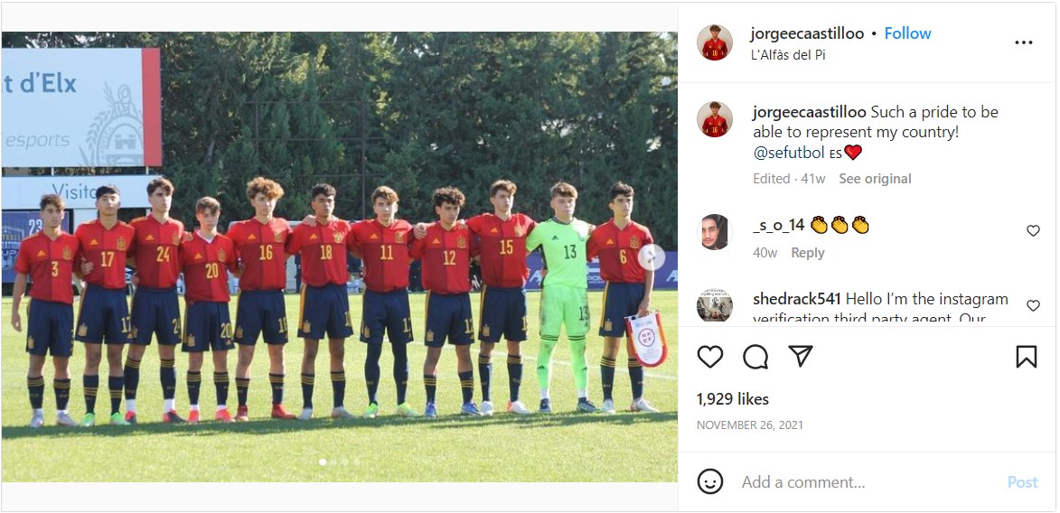This screenshot has width=1060, height=513.
Task: Follow jorgeecaastilloo account
Action: [x=907, y=33]
